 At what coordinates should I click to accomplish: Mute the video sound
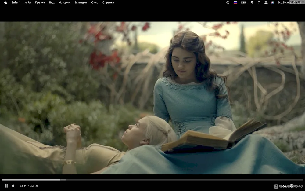tap(13, 186)
